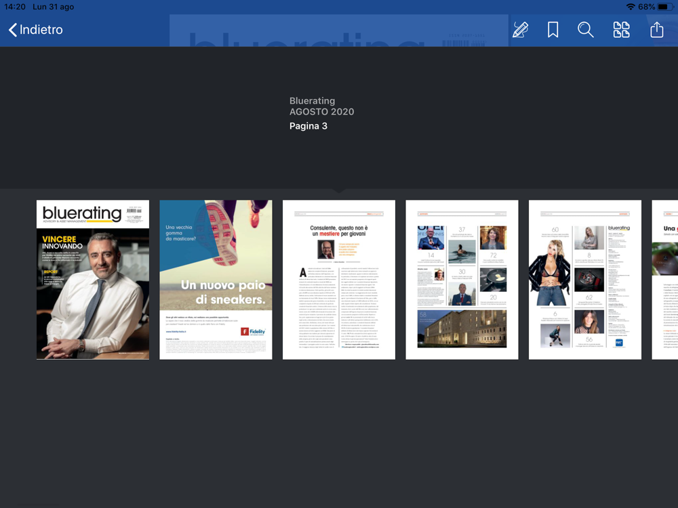Open the 'Consulente, questo non è un mestiere' page
The image size is (678, 508).
[339, 280]
